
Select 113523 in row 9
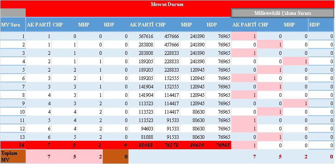(141, 103)
